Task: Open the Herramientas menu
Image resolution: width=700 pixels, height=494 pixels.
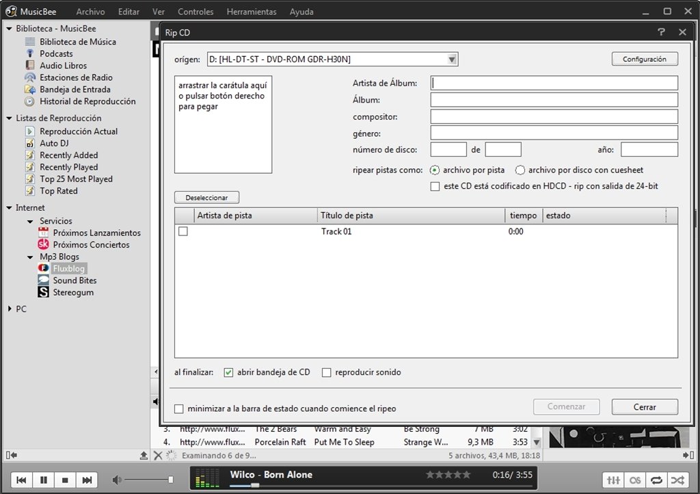Action: click(252, 12)
